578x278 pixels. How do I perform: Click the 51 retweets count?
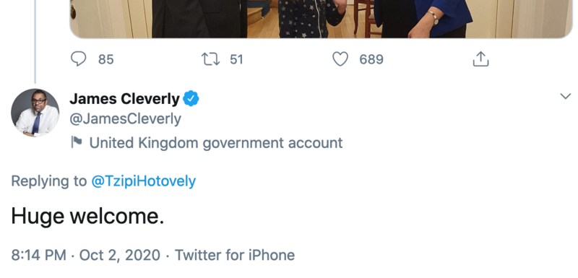pos(236,59)
